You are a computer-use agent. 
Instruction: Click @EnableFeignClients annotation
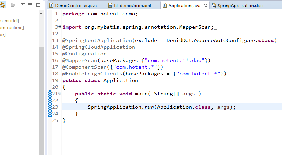(x=92, y=74)
